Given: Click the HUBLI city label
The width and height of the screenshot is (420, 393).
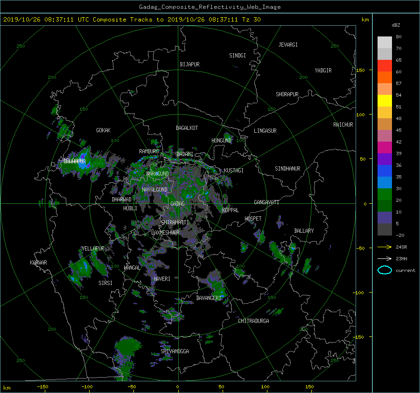Looking at the screenshot, I should 130,208.
